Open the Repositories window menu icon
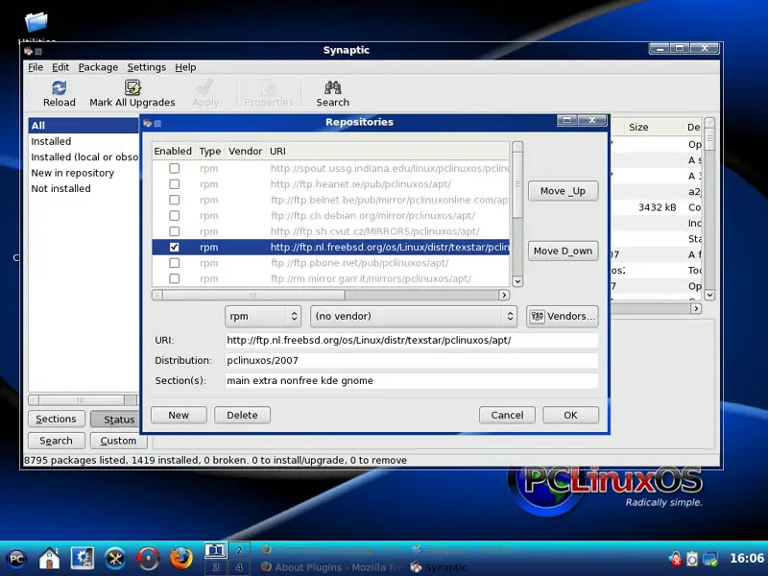The image size is (768, 576). click(x=147, y=123)
